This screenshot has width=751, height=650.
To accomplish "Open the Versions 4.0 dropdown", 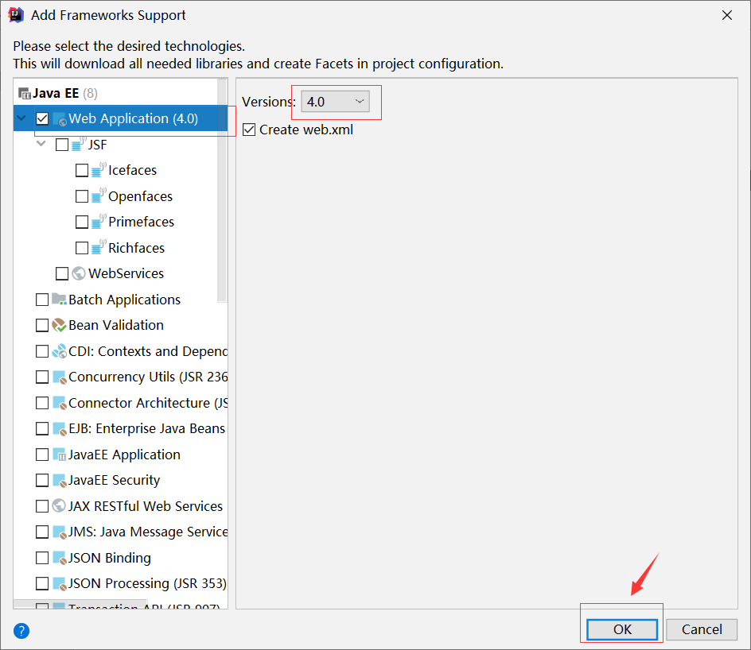I will 335,102.
